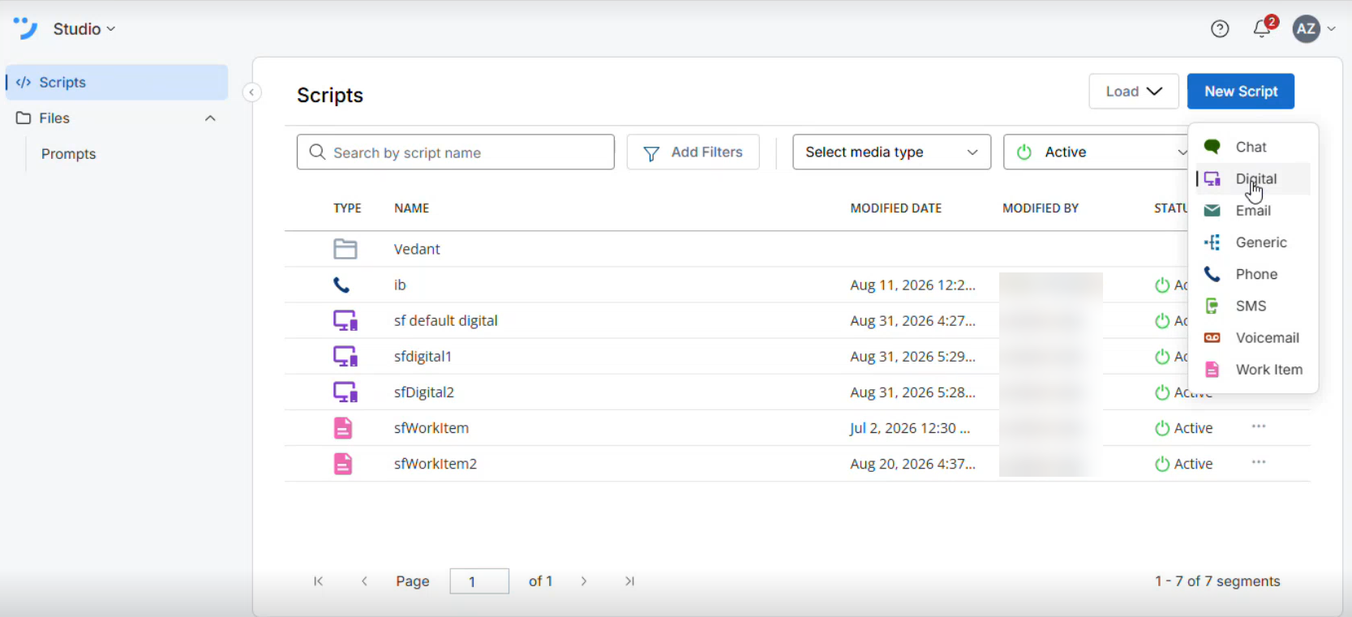1352x617 pixels.
Task: Click the Vedant folder icon
Action: [x=345, y=249]
